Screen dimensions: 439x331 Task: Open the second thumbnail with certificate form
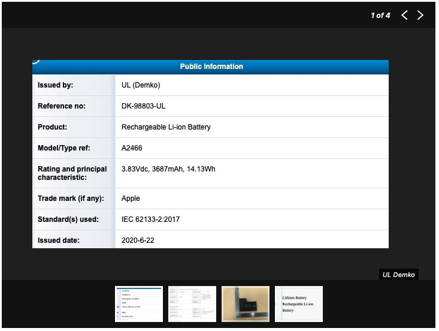192,304
